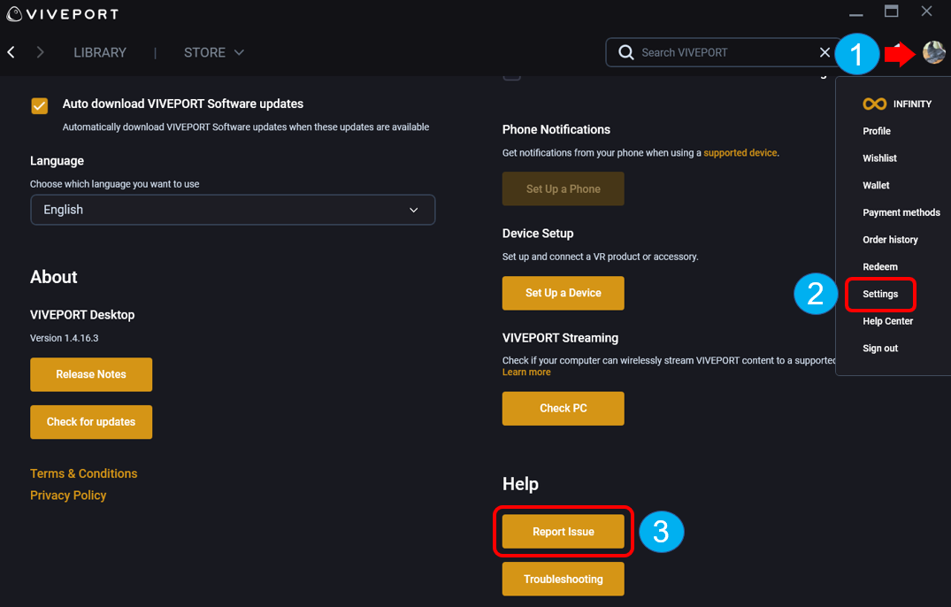Click the forward navigation arrow
951x607 pixels.
click(x=40, y=53)
